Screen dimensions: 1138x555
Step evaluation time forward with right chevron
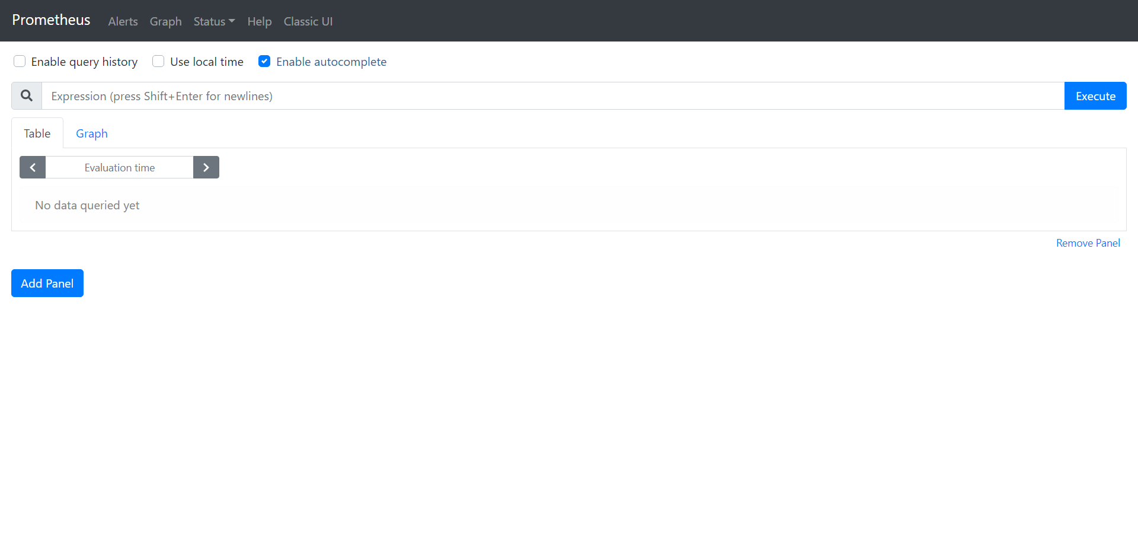[x=206, y=168]
